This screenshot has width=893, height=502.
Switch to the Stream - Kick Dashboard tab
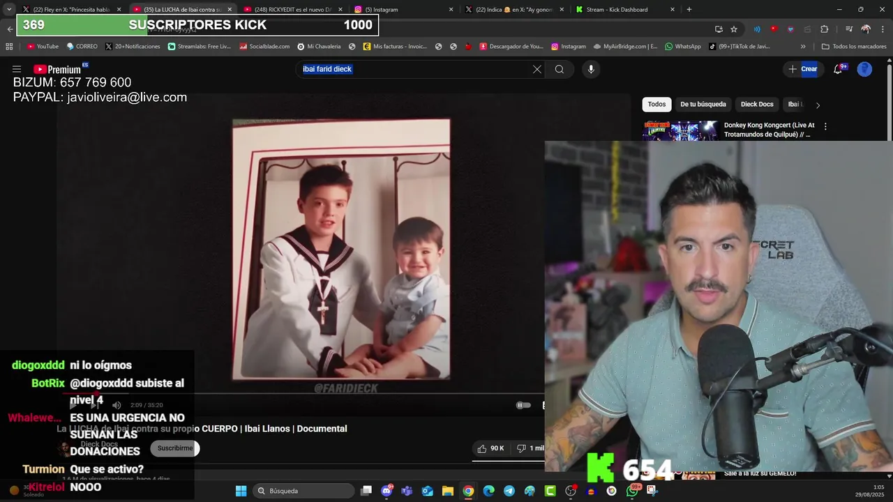pos(626,10)
